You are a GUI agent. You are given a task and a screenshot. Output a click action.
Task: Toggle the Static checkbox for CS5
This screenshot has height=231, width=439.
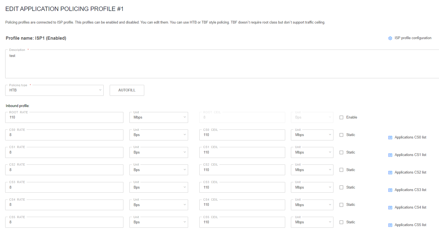click(x=341, y=222)
